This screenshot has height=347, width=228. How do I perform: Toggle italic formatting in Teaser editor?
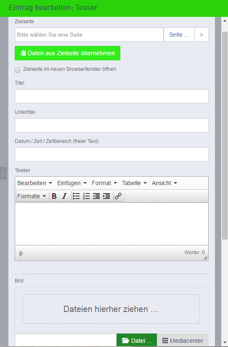click(x=64, y=196)
